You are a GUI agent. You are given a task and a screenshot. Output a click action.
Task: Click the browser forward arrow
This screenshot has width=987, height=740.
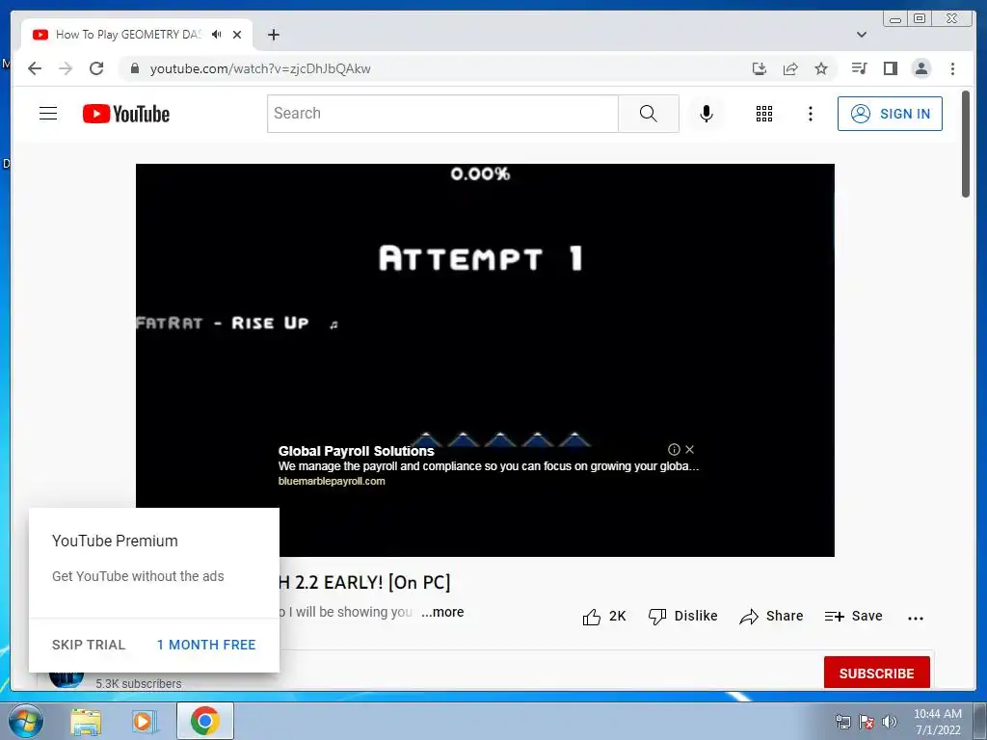point(66,68)
